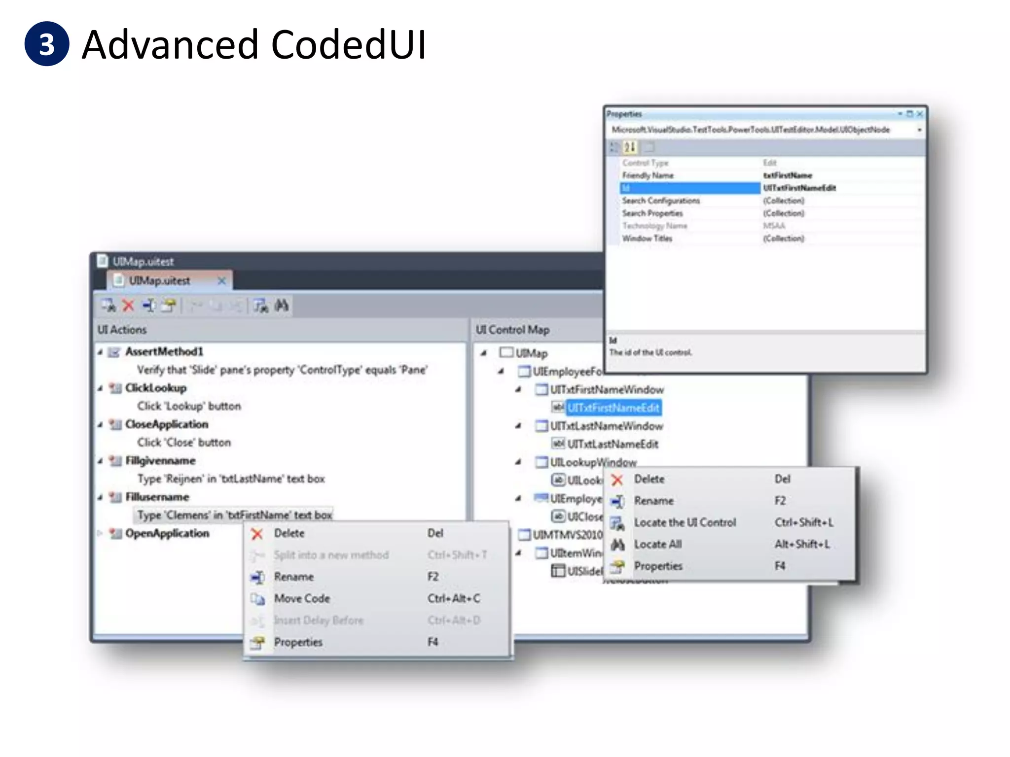Choose Delete in the Locate All context menu
Screen dimensions: 1010x757
pos(730,479)
